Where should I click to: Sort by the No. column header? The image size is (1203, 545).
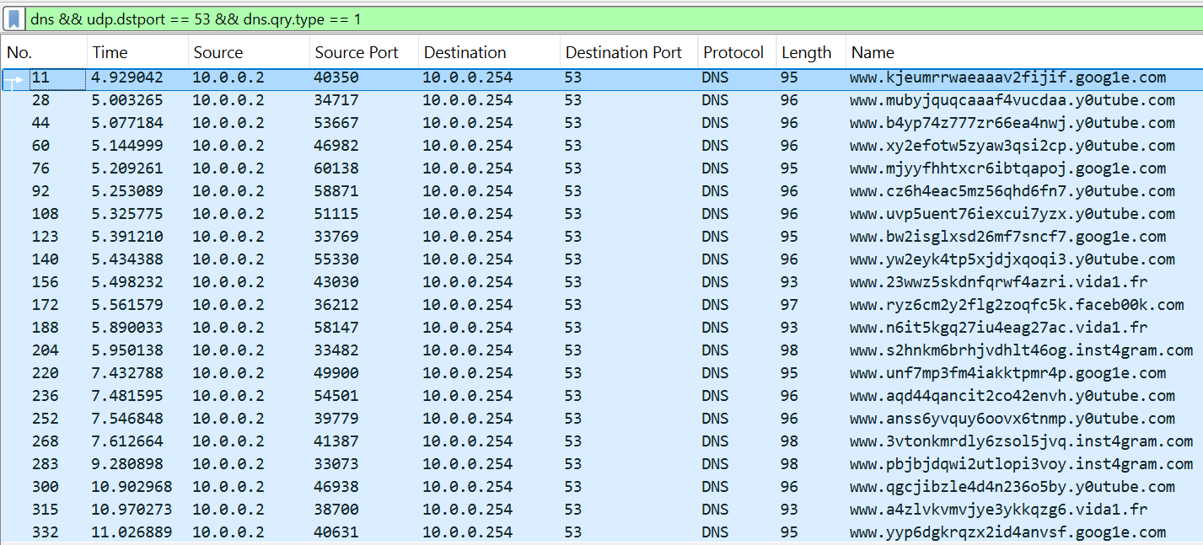(x=44, y=52)
